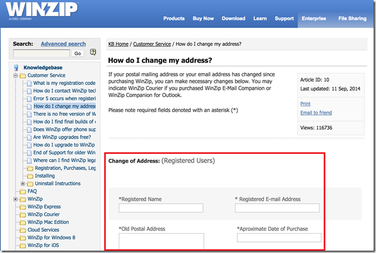Click document icon beside 'What is my registration code'

(29, 83)
